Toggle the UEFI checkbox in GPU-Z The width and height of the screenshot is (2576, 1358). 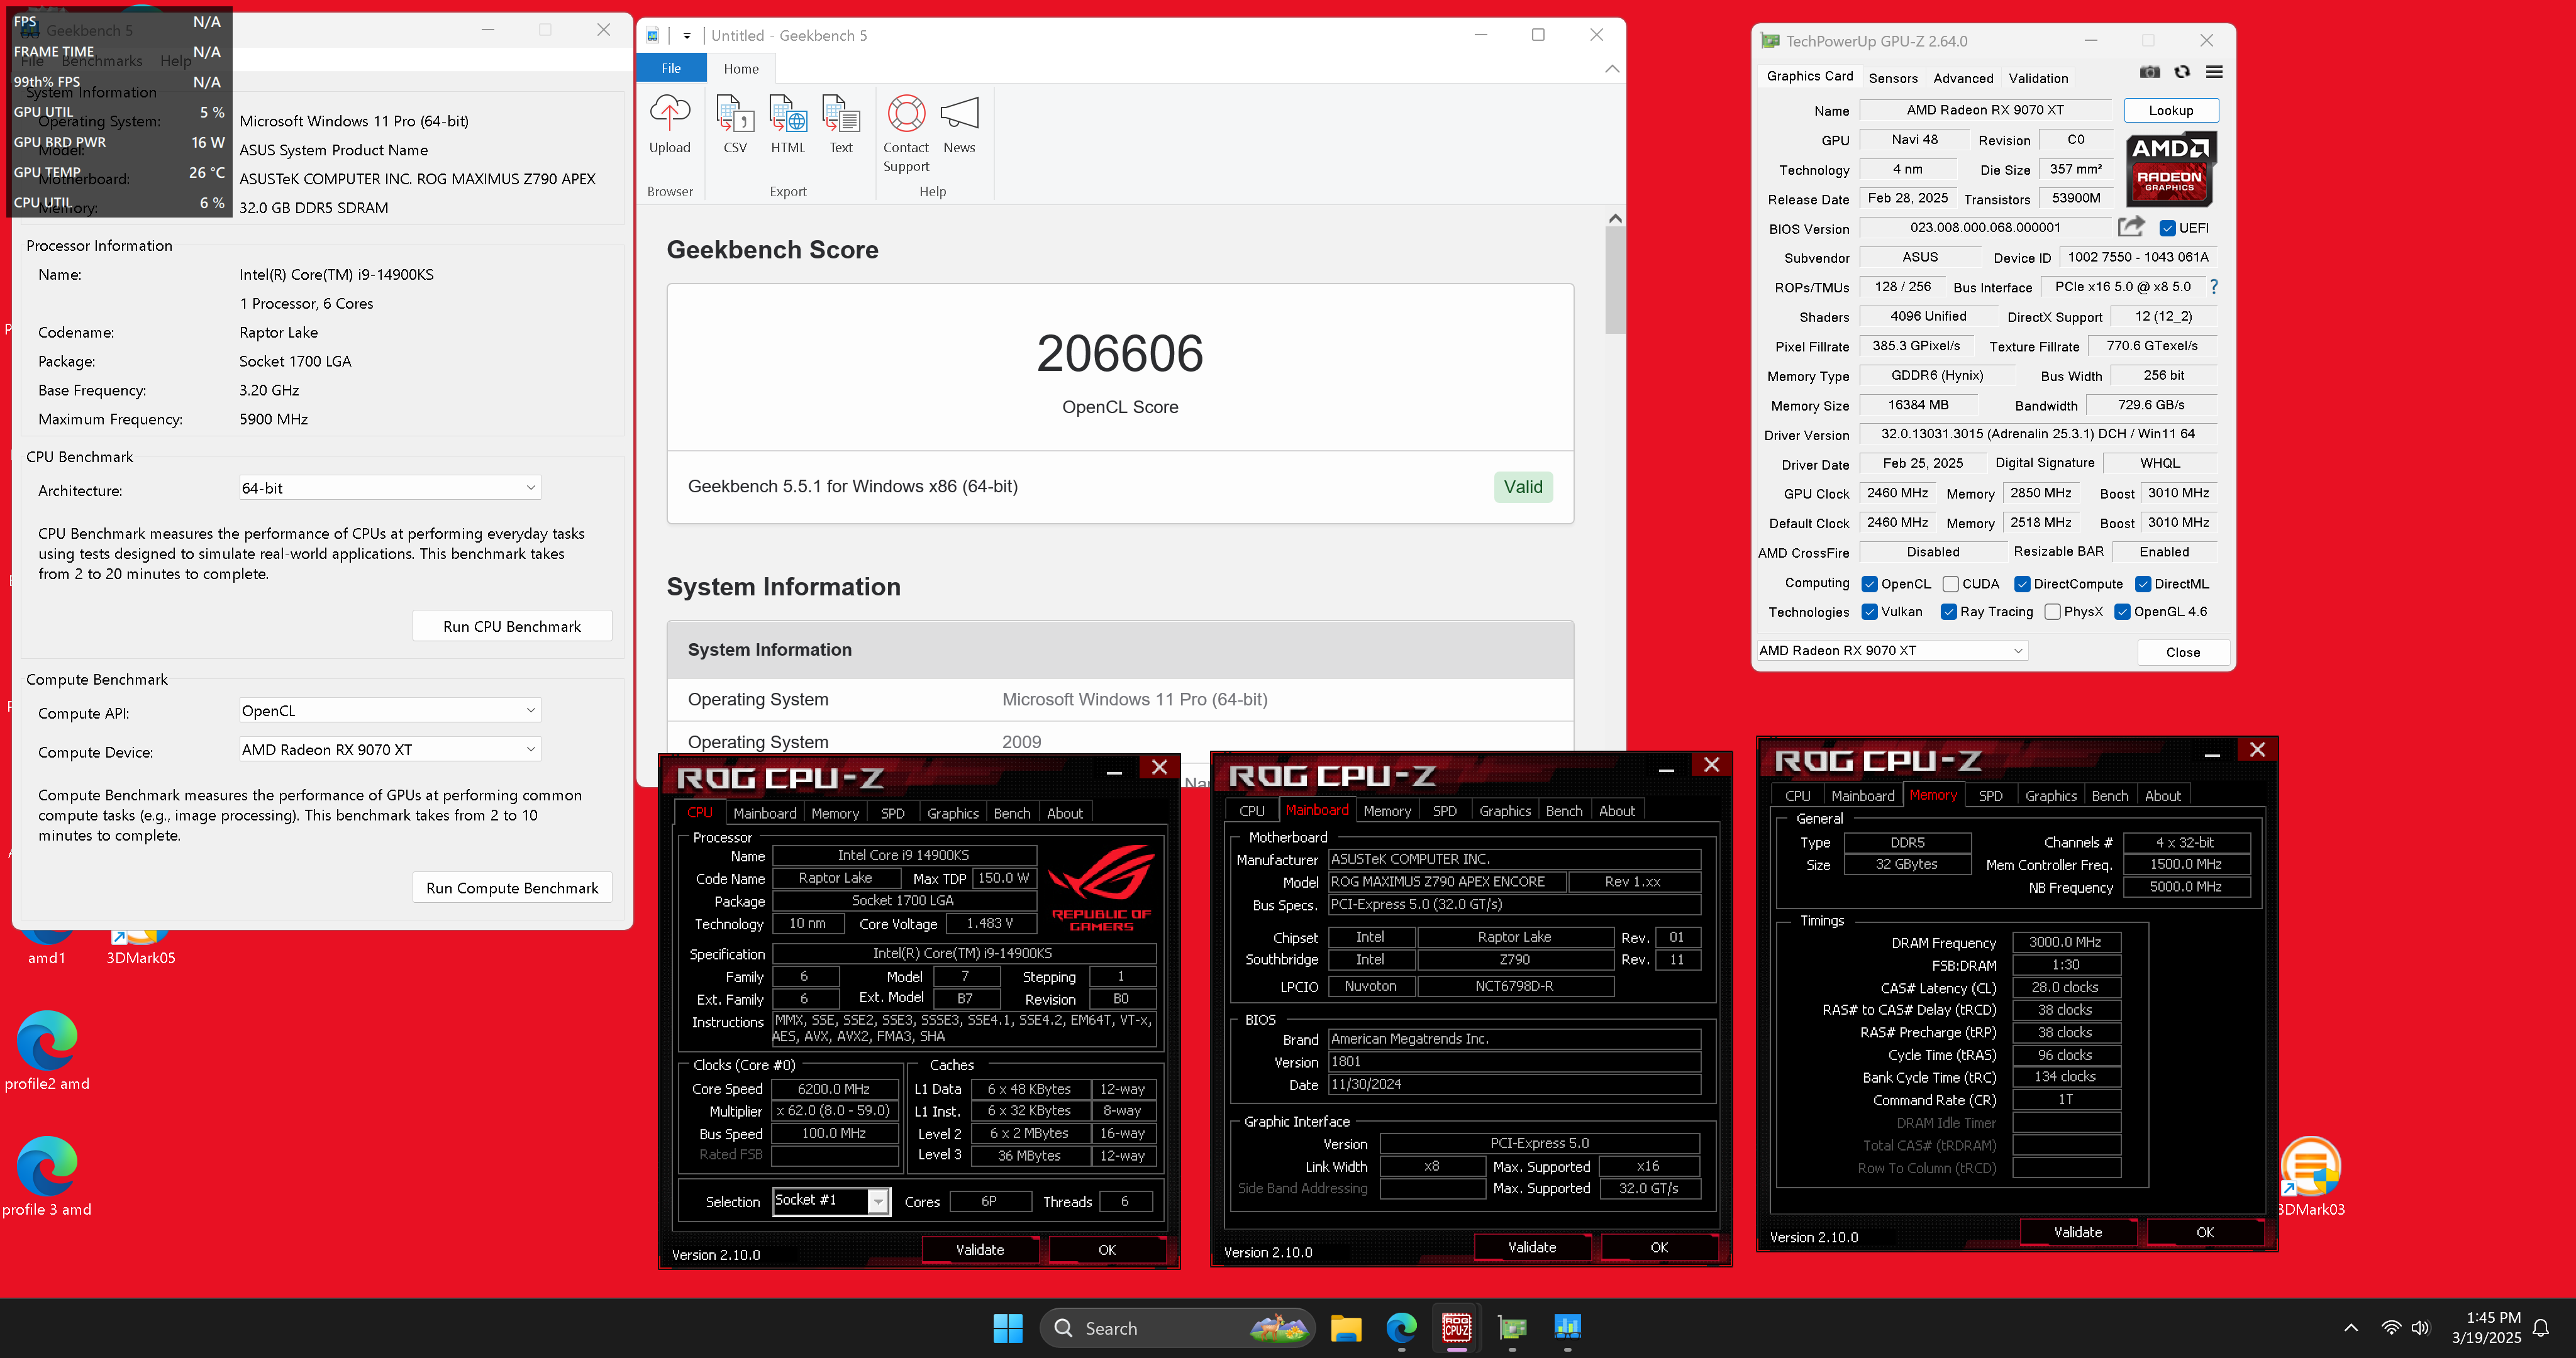click(x=2167, y=228)
